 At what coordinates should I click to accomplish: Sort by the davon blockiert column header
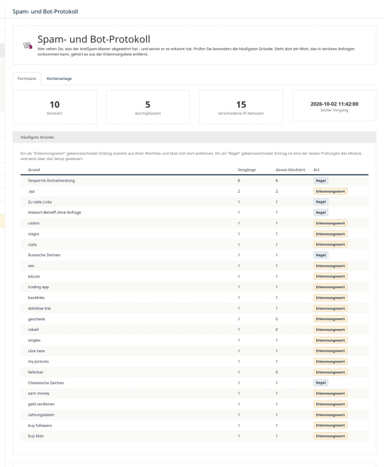tap(290, 169)
